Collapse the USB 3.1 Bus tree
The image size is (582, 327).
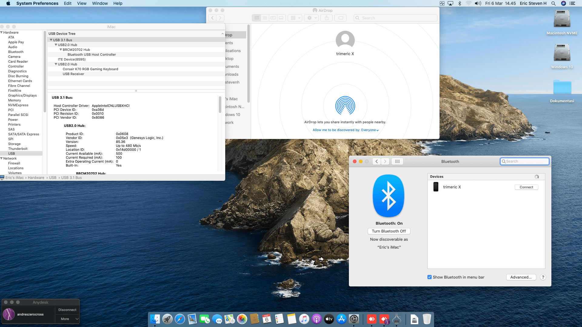coord(51,40)
